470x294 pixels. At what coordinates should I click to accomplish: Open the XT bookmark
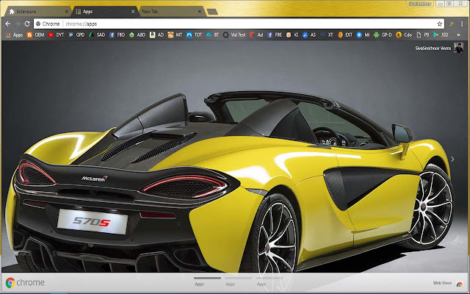(x=327, y=35)
